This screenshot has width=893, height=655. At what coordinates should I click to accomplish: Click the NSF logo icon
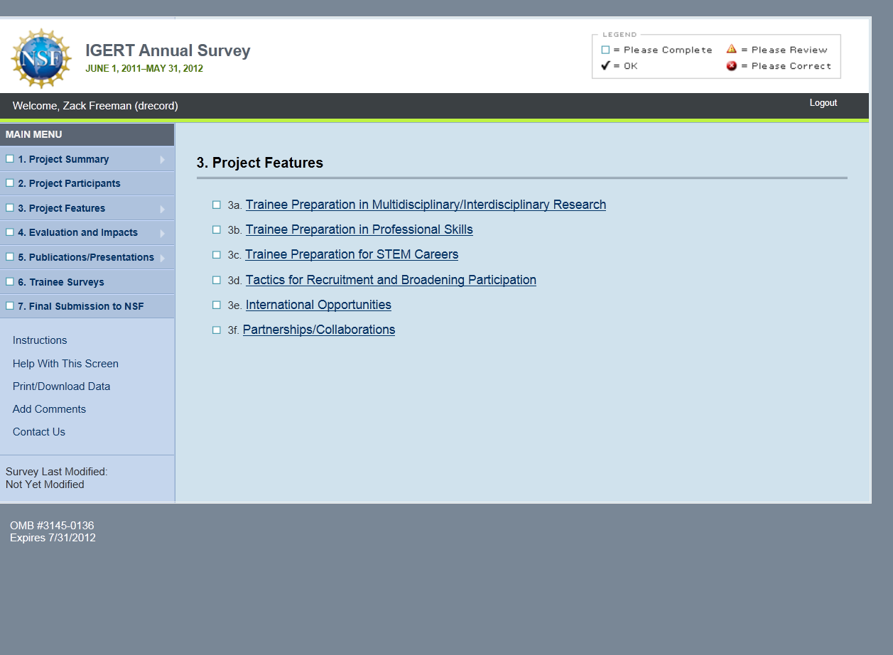(41, 58)
